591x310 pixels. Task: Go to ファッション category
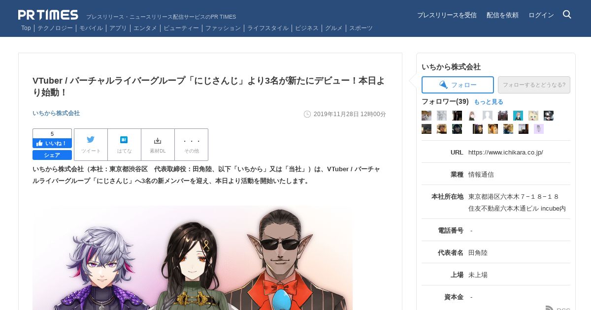coord(223,28)
